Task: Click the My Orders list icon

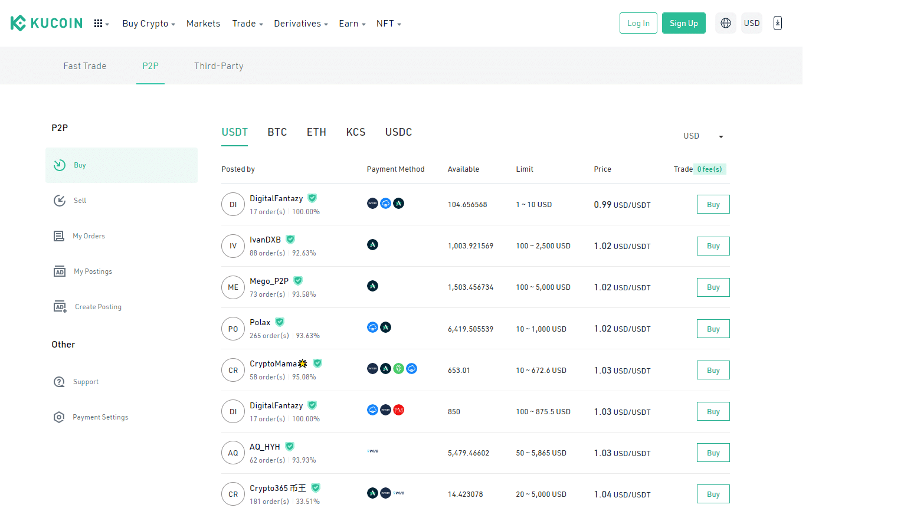Action: pyautogui.click(x=59, y=236)
